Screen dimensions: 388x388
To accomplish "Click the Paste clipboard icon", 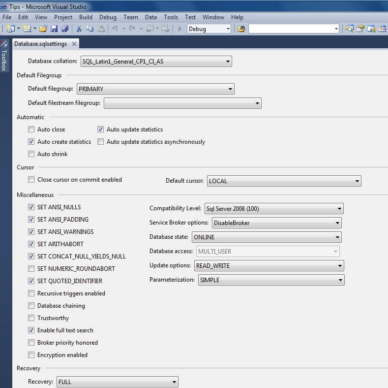I will point(101,29).
